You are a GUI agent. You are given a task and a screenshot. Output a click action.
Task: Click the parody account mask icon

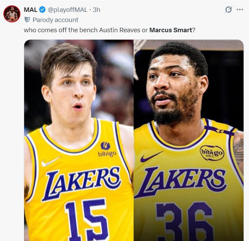27,20
